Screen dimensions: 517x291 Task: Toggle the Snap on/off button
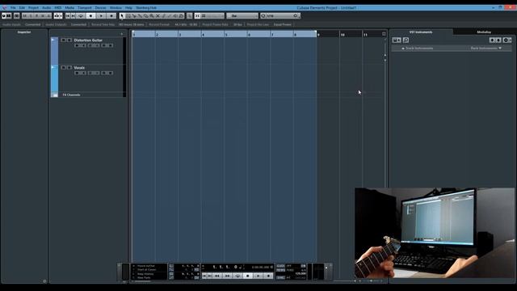[197, 15]
